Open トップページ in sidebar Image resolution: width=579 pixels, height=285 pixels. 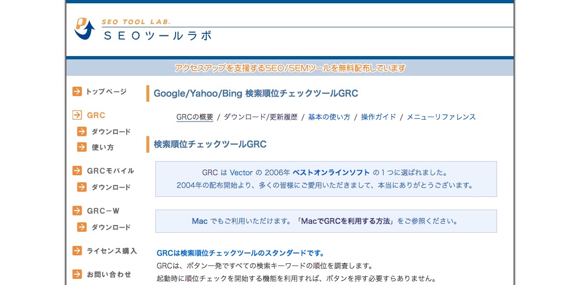[106, 91]
